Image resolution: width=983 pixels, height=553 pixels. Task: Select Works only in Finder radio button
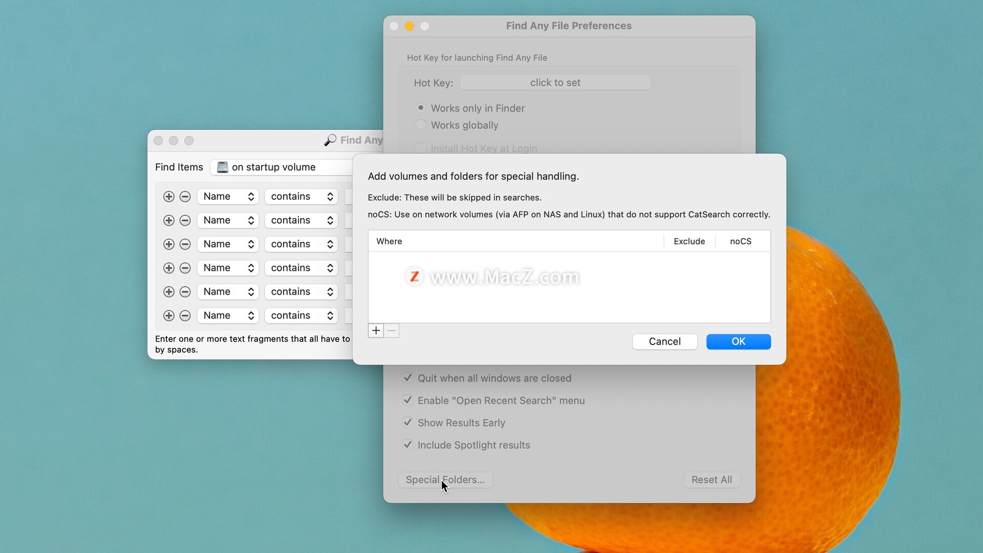[421, 108]
